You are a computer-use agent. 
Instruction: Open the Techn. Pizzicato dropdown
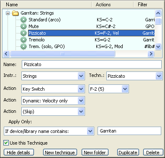click(159, 76)
